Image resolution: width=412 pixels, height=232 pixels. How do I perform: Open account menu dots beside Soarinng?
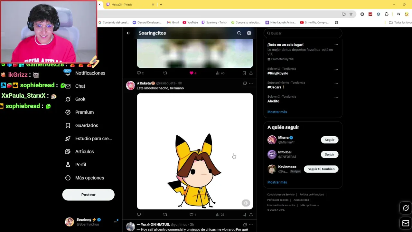[x=116, y=222]
